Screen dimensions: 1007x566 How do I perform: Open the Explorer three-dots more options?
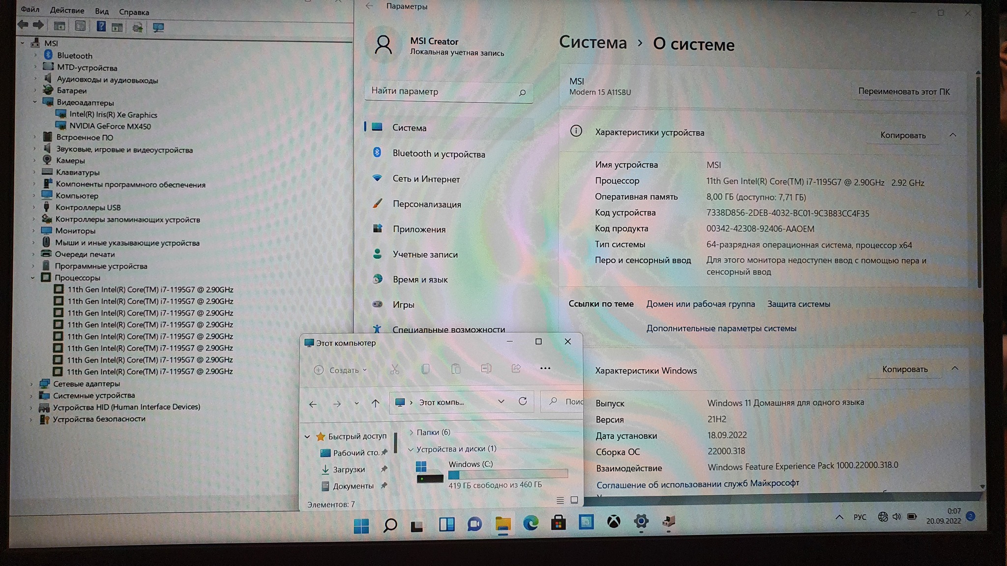coord(545,368)
